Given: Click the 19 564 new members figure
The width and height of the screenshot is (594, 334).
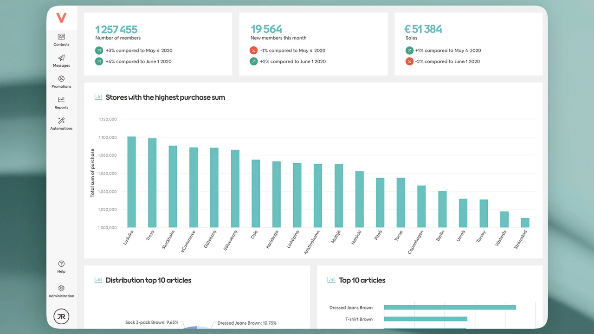Looking at the screenshot, I should (x=266, y=29).
